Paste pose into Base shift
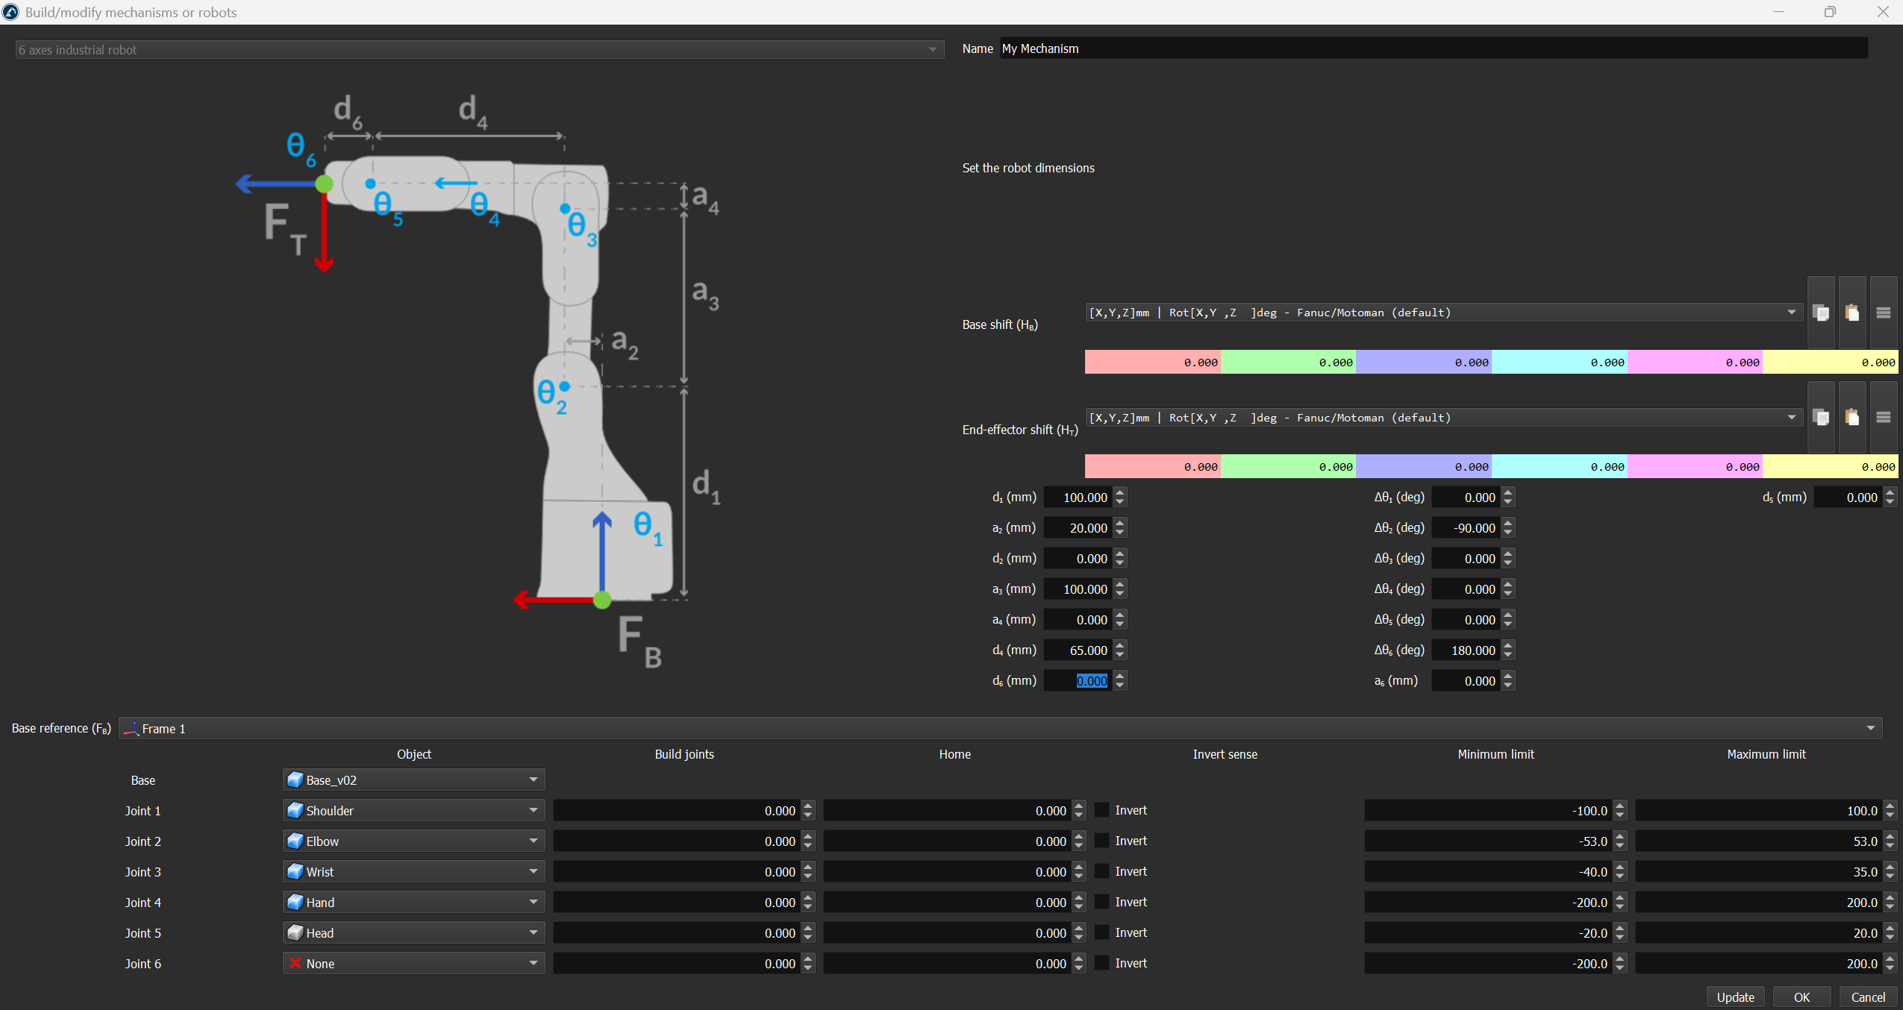The width and height of the screenshot is (1903, 1010). [x=1852, y=313]
